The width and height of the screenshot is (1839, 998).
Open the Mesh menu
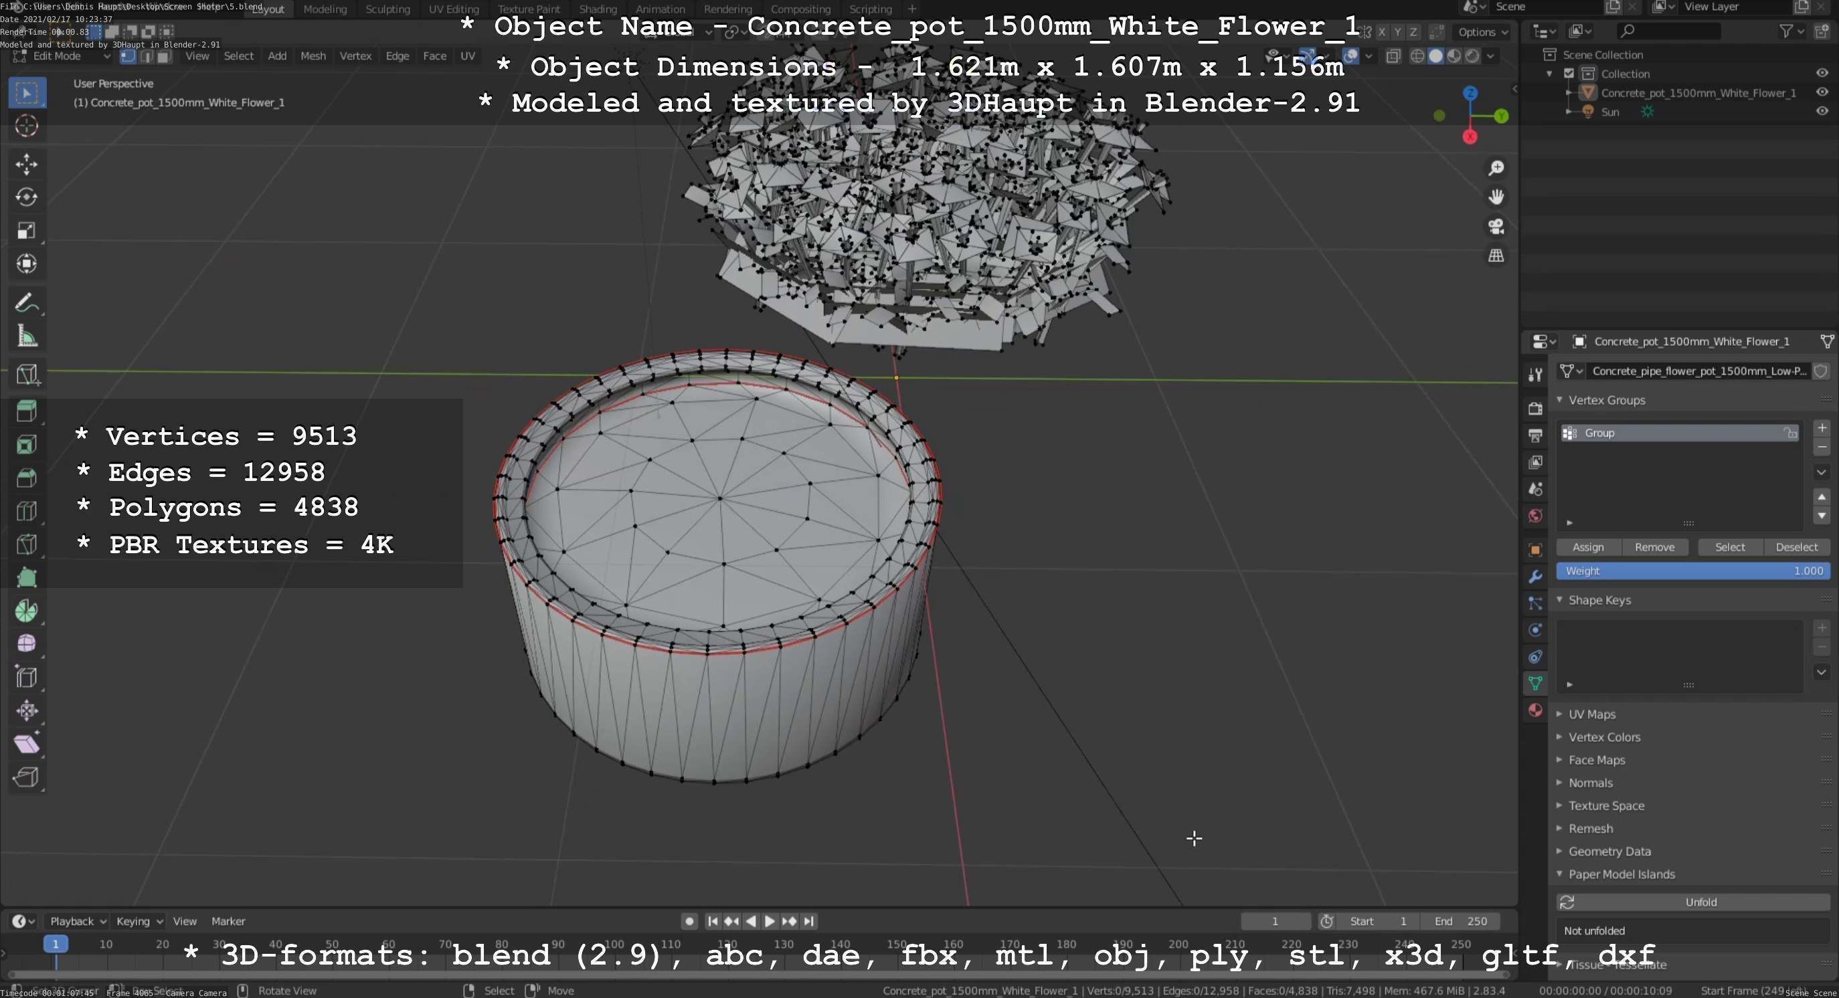313,56
